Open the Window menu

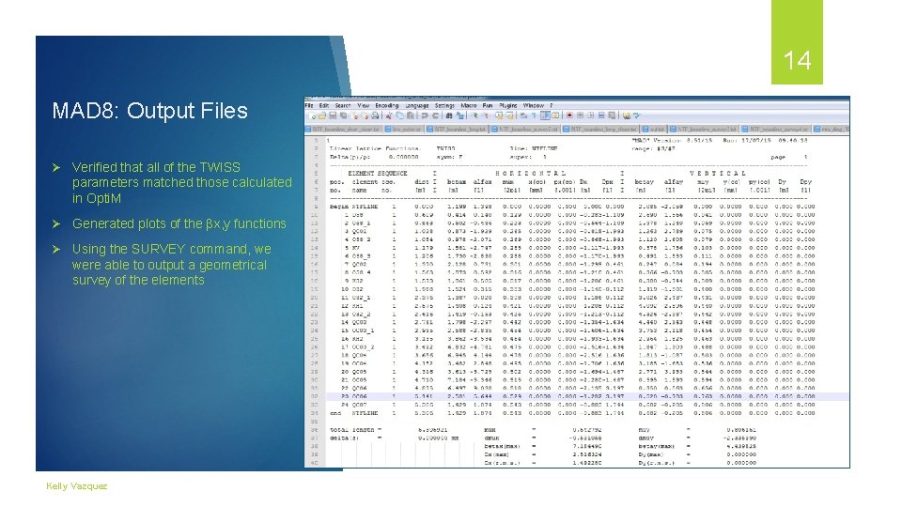coord(534,106)
